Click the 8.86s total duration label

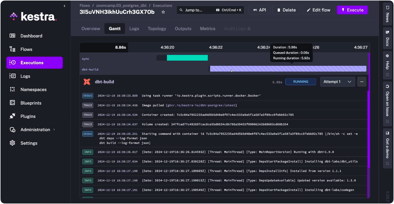pyautogui.click(x=121, y=47)
